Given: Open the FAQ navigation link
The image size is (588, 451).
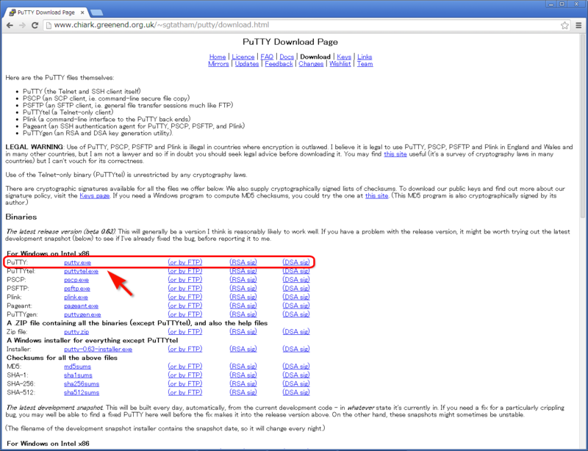Looking at the screenshot, I should [x=267, y=57].
